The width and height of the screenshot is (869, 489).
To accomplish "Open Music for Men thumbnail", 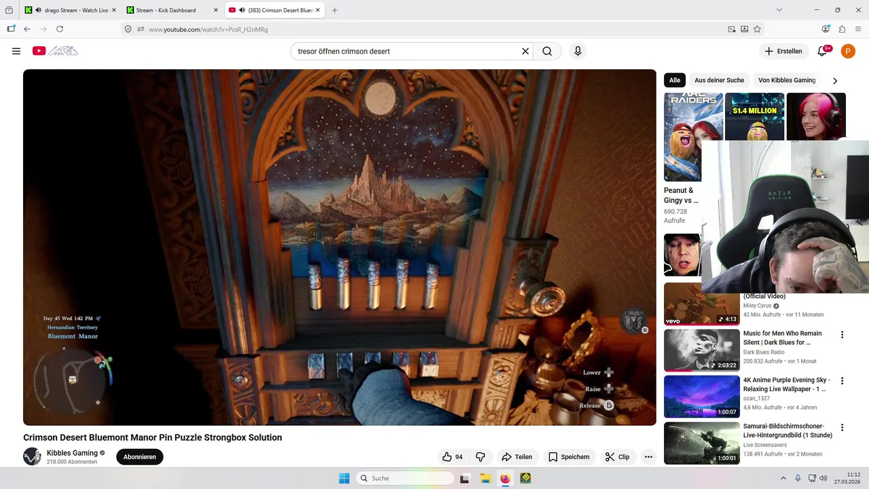I will (x=702, y=350).
